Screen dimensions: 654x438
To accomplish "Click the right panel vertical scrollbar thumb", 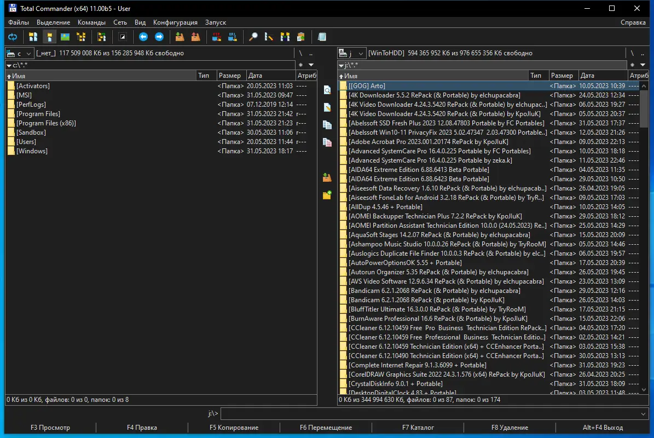I will pyautogui.click(x=644, y=109).
